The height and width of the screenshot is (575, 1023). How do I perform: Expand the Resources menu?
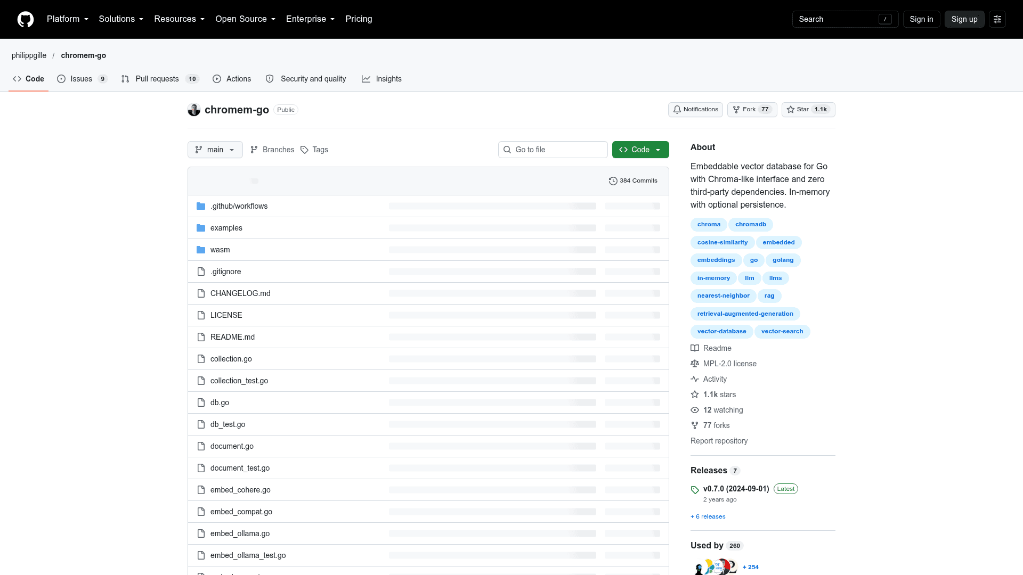click(x=180, y=19)
